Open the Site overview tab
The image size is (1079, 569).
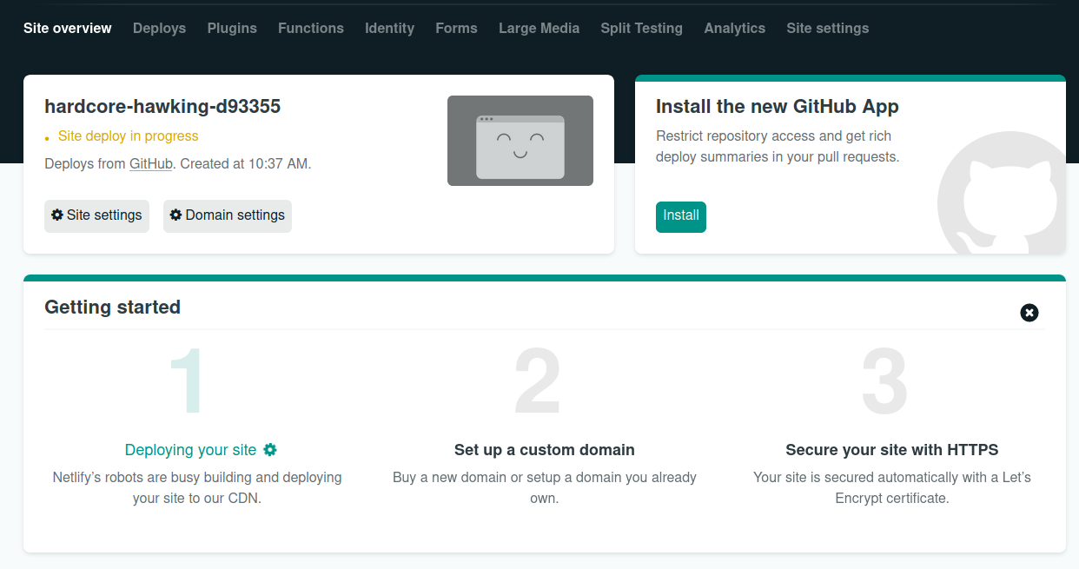point(67,28)
